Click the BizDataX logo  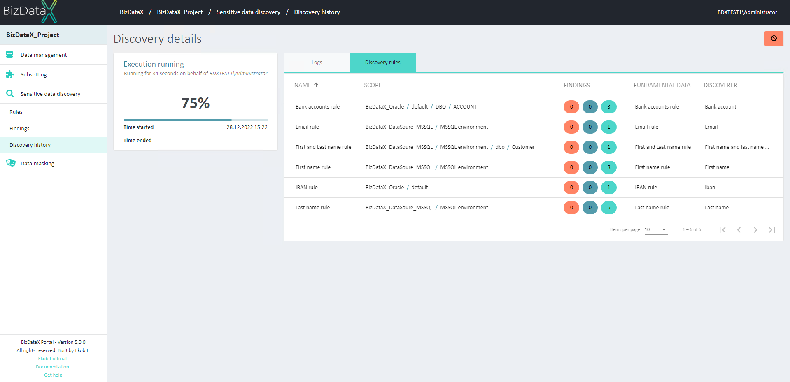(30, 12)
